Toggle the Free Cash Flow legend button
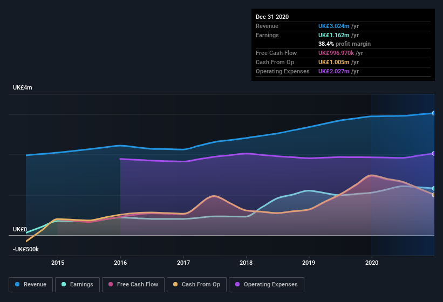Viewport: 443px width, 302px height. (x=133, y=285)
